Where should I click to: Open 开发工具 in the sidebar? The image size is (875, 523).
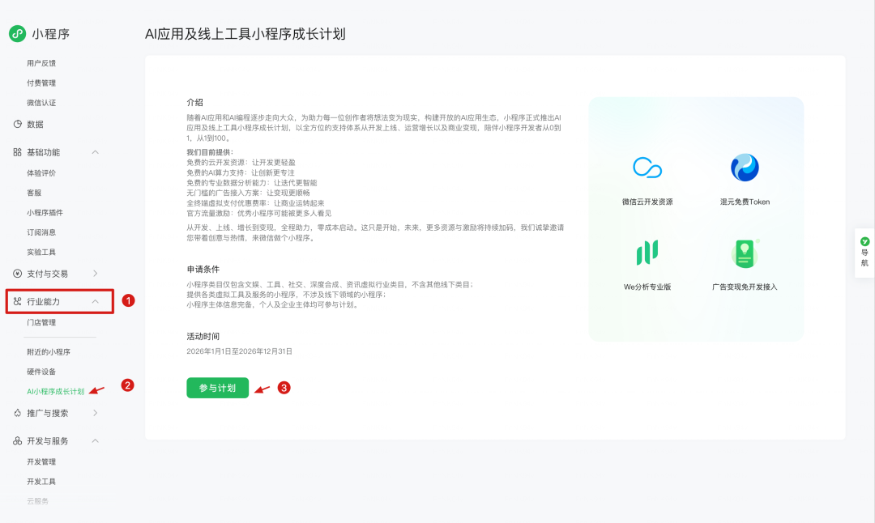coord(41,481)
